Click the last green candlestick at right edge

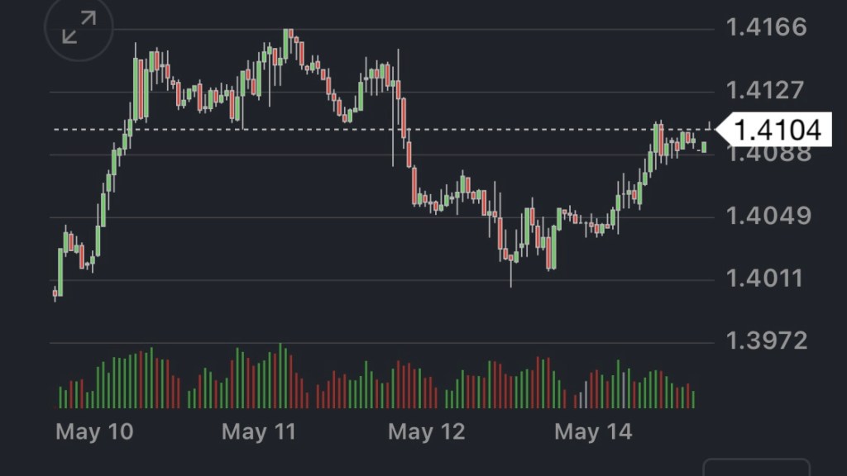(x=704, y=147)
